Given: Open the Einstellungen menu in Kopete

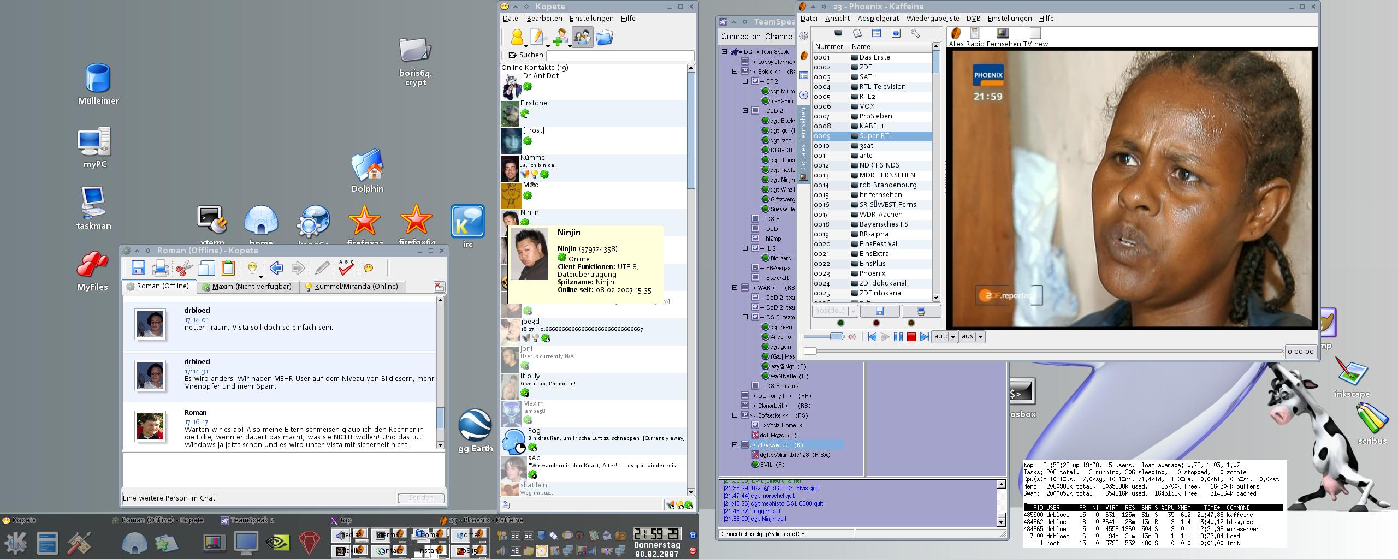Looking at the screenshot, I should (x=591, y=19).
